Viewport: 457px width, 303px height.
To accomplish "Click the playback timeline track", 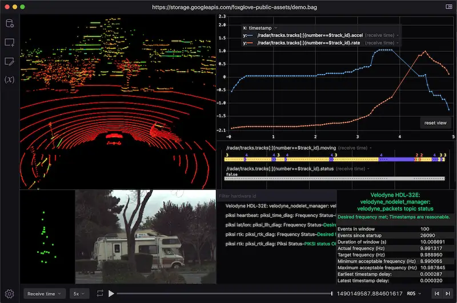I will click(225, 294).
